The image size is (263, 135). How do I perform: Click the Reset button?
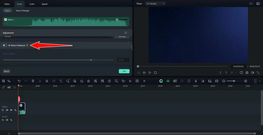pyautogui.click(x=6, y=71)
